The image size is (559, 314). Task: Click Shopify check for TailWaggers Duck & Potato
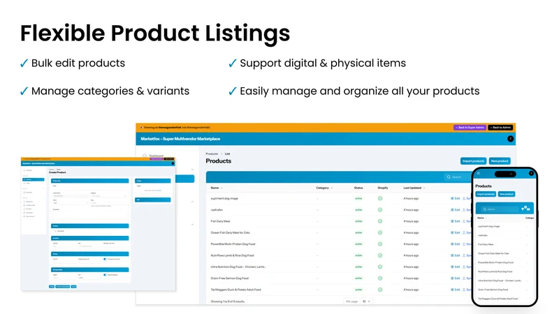point(380,290)
